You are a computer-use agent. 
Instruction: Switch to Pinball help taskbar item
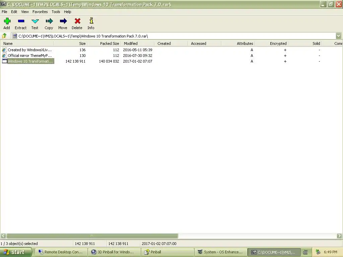click(x=167, y=252)
